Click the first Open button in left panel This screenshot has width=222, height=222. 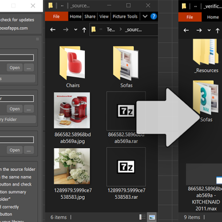(x=15, y=67)
